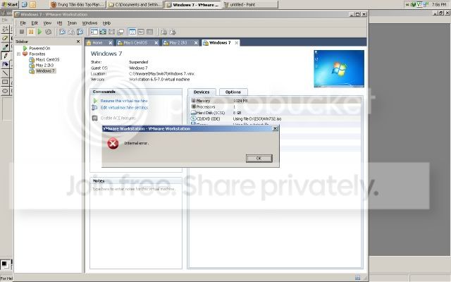The width and height of the screenshot is (451, 282).
Task: Select the Memory device row
Action: click(x=276, y=101)
